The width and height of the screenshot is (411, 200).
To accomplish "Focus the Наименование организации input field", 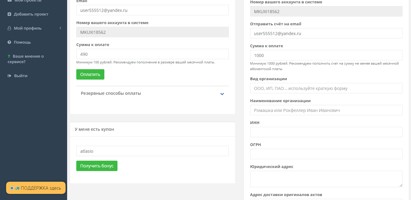I will pyautogui.click(x=326, y=110).
